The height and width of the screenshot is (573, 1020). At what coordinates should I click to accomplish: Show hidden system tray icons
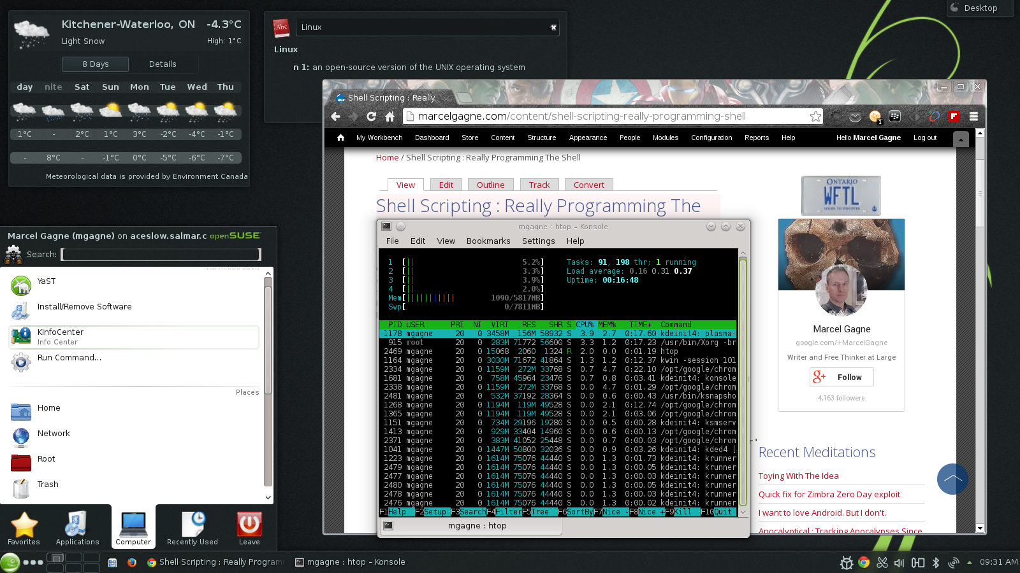click(x=969, y=562)
